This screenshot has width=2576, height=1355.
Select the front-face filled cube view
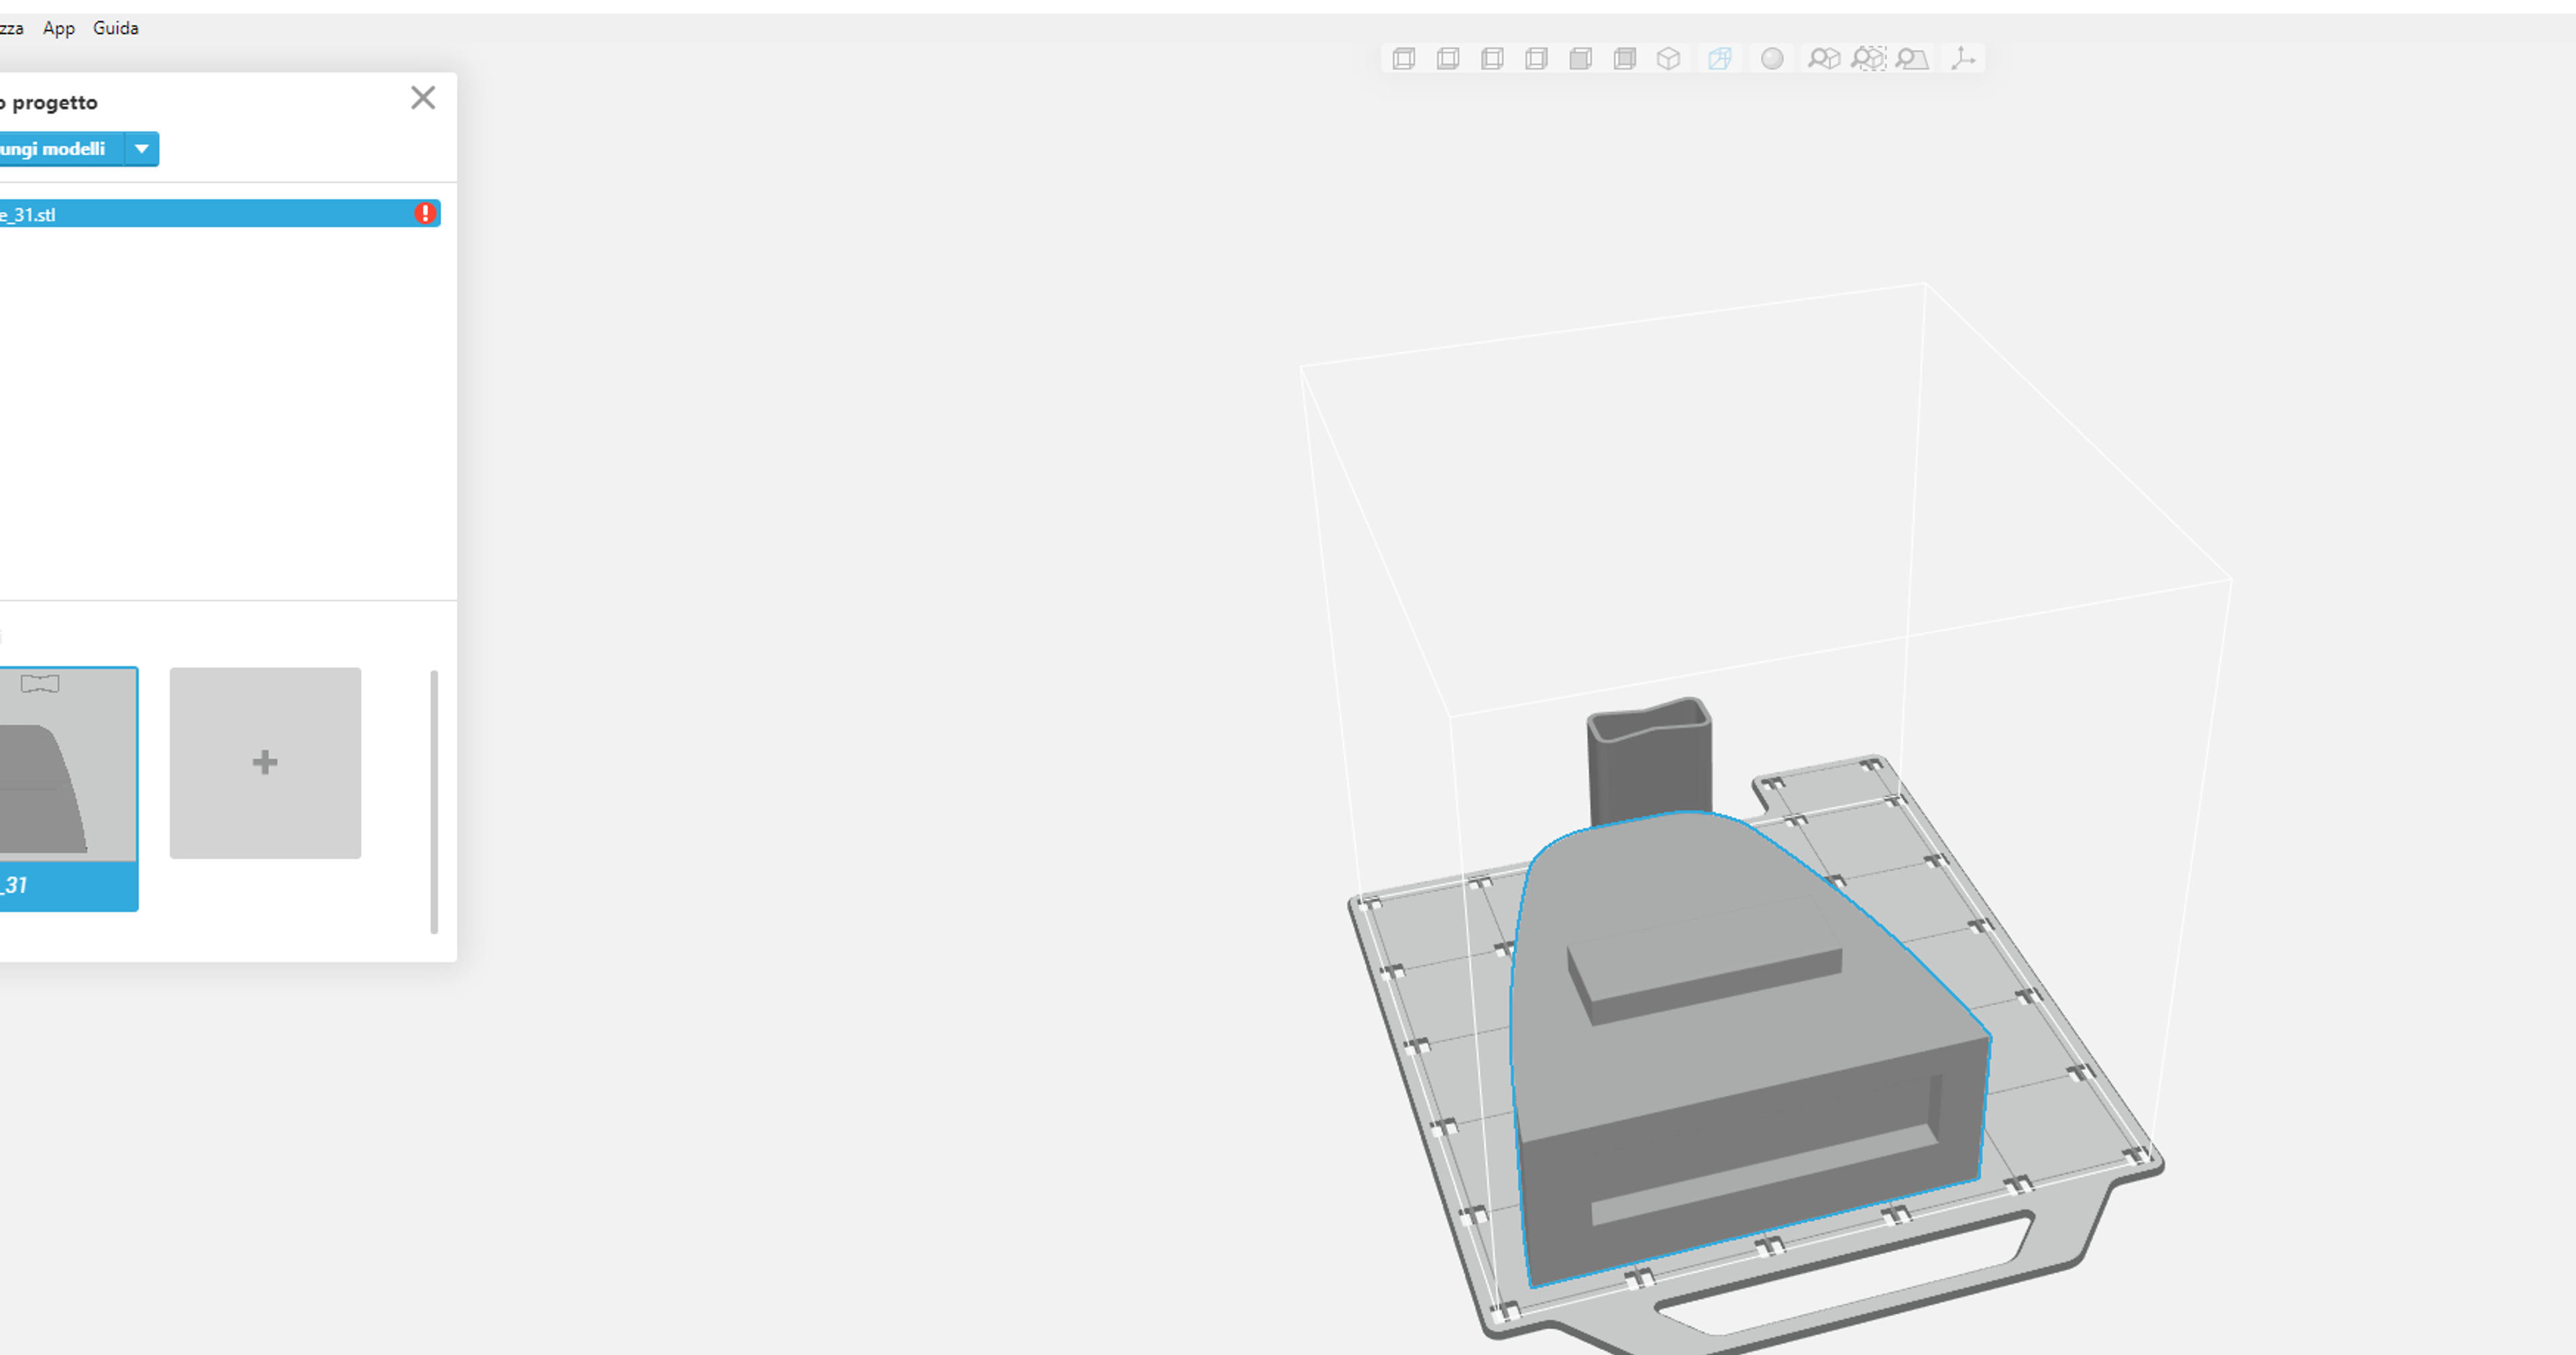[1580, 59]
